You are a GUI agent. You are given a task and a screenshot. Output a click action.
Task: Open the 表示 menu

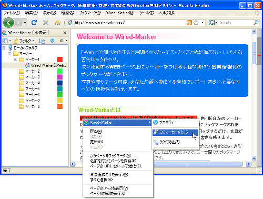click(x=49, y=13)
